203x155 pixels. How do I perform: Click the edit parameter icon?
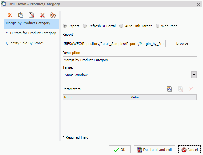coord(181,89)
